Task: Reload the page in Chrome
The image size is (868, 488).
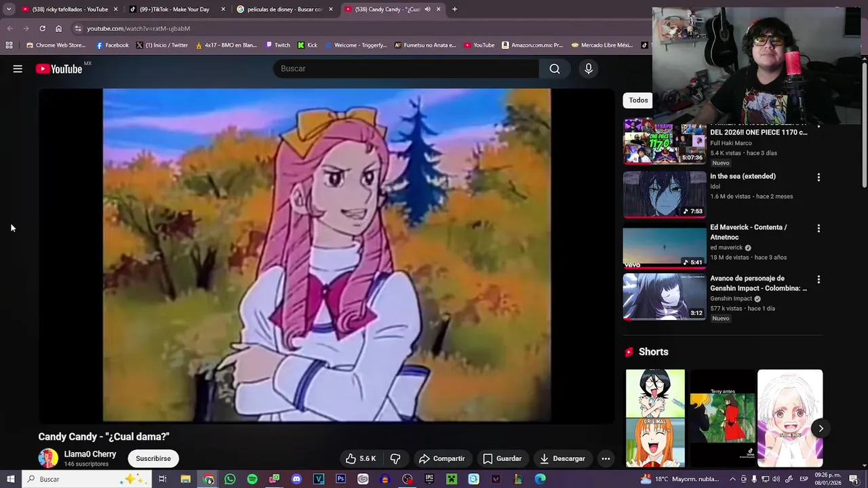Action: pyautogui.click(x=42, y=28)
